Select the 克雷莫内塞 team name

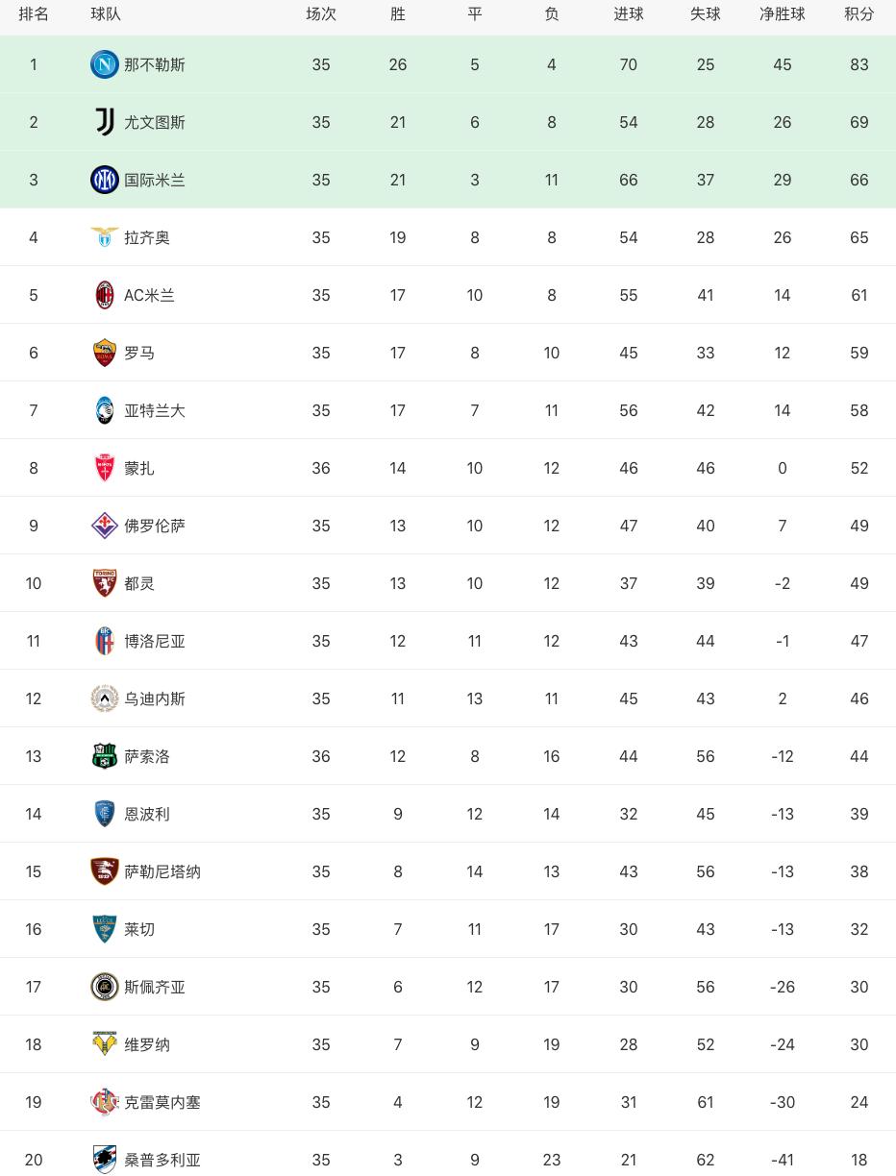tap(162, 1102)
